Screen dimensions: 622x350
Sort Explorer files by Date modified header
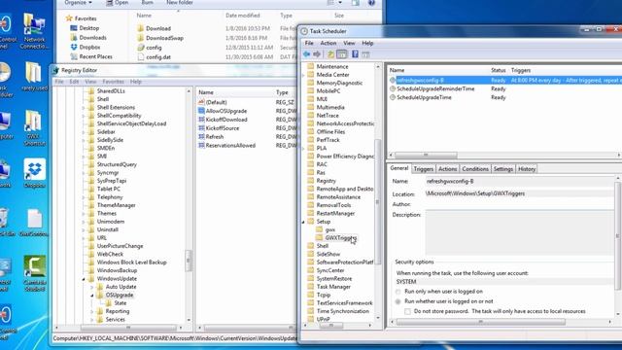(243, 16)
